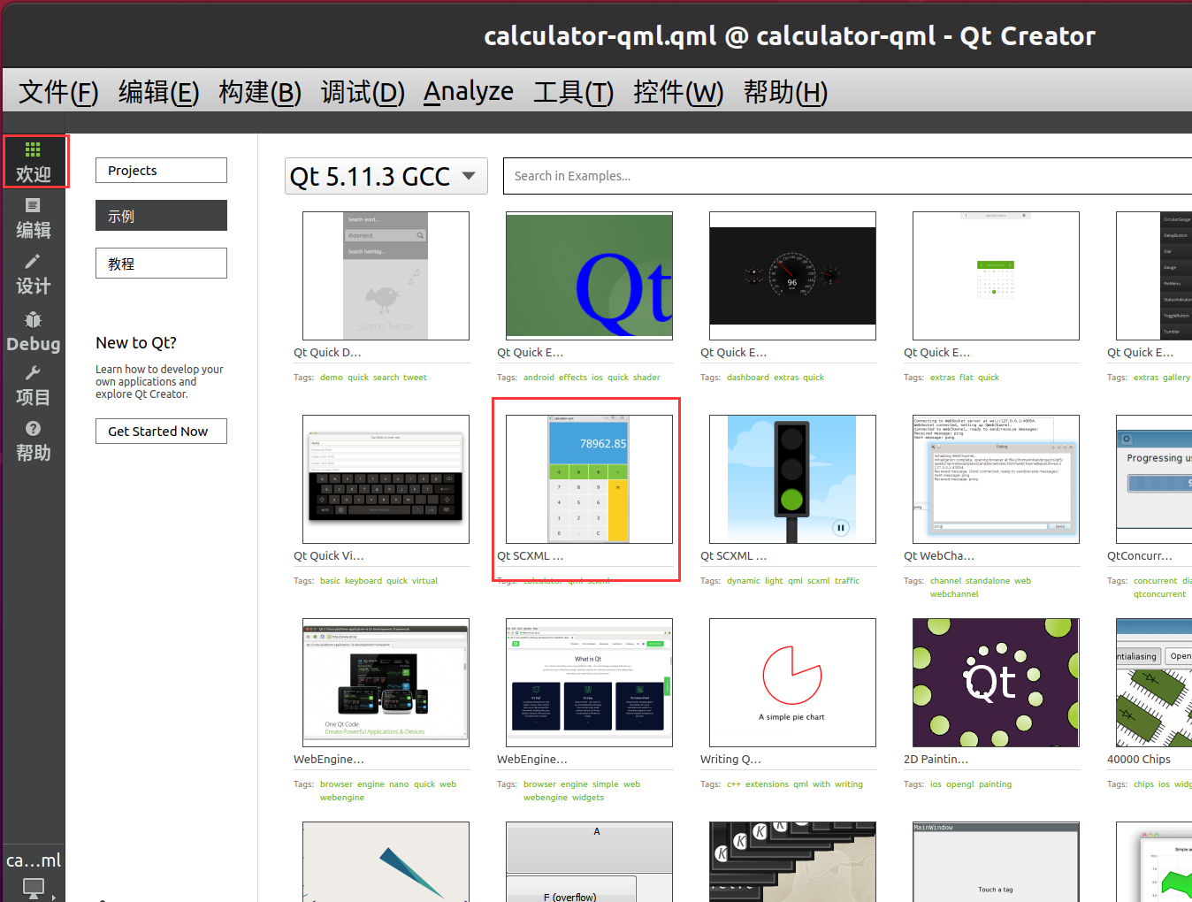Open the 'Touch a tag' MainWindow example
The image size is (1192, 902).
[x=996, y=862]
